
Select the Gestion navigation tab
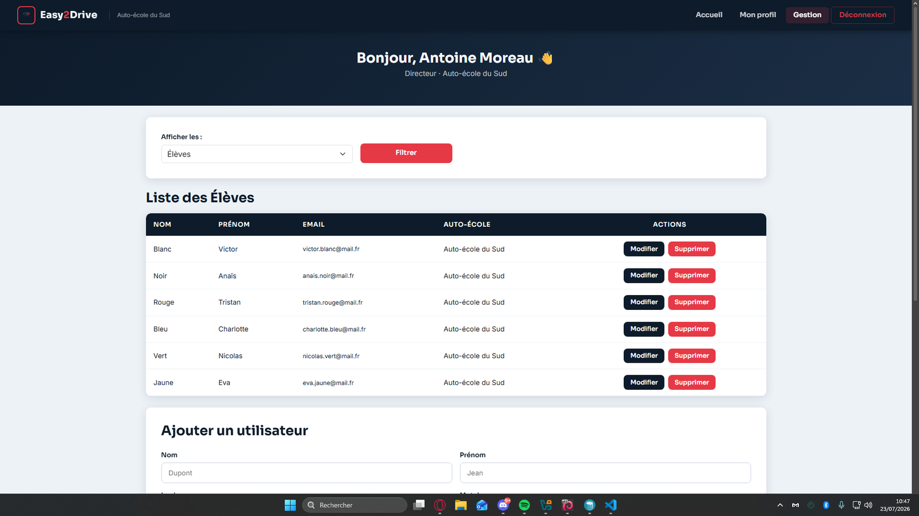tap(807, 15)
